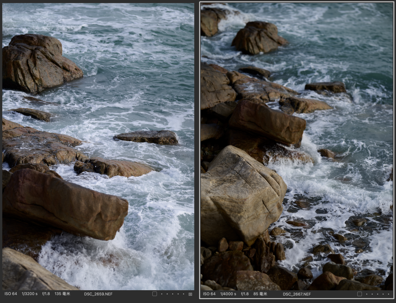Screen dimensions: 396x303
Task: Click the 1/3200 s shutter speed readout
Action: tap(29, 294)
